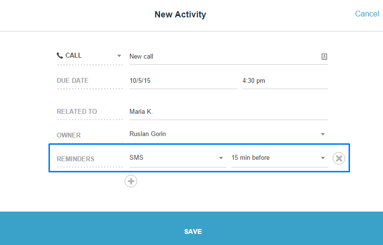
Task: Click the REMINDERS label
Action: [x=76, y=159]
